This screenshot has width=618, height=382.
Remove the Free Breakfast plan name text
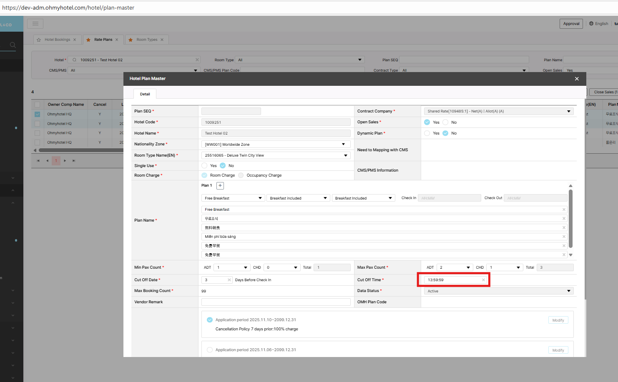tap(564, 210)
